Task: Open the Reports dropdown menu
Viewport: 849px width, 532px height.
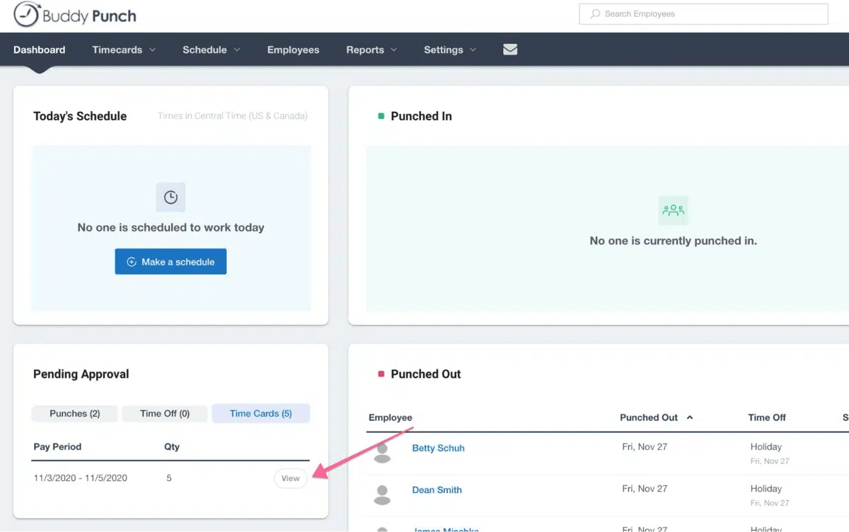Action: (x=371, y=50)
